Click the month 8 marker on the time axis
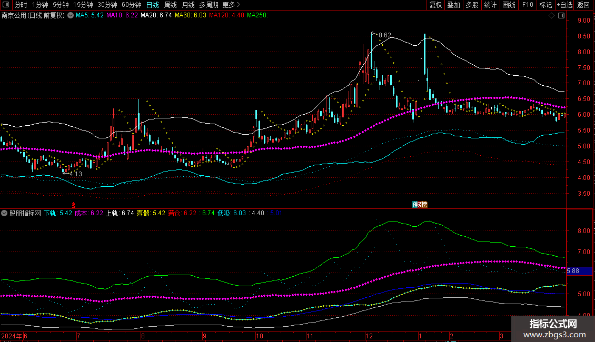This screenshot has height=342, width=595. coord(143,336)
